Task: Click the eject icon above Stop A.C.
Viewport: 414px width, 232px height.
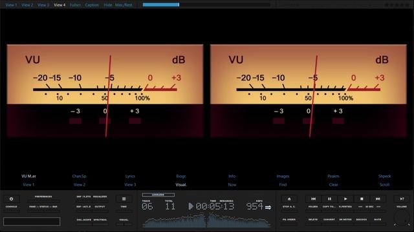Action: pos(289,199)
